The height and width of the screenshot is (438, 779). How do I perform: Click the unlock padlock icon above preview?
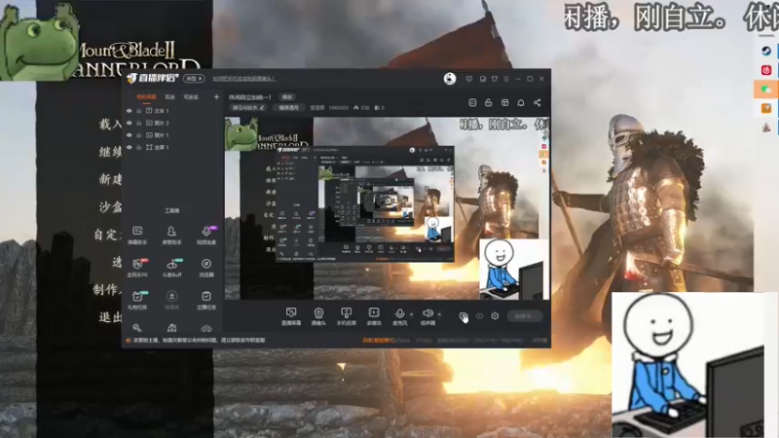click(489, 102)
